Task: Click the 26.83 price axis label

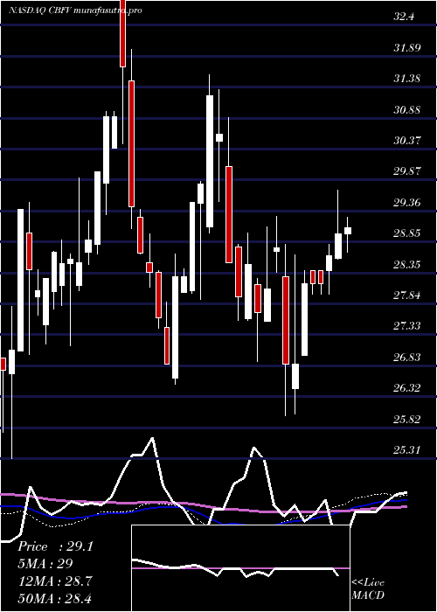Action: [x=406, y=357]
